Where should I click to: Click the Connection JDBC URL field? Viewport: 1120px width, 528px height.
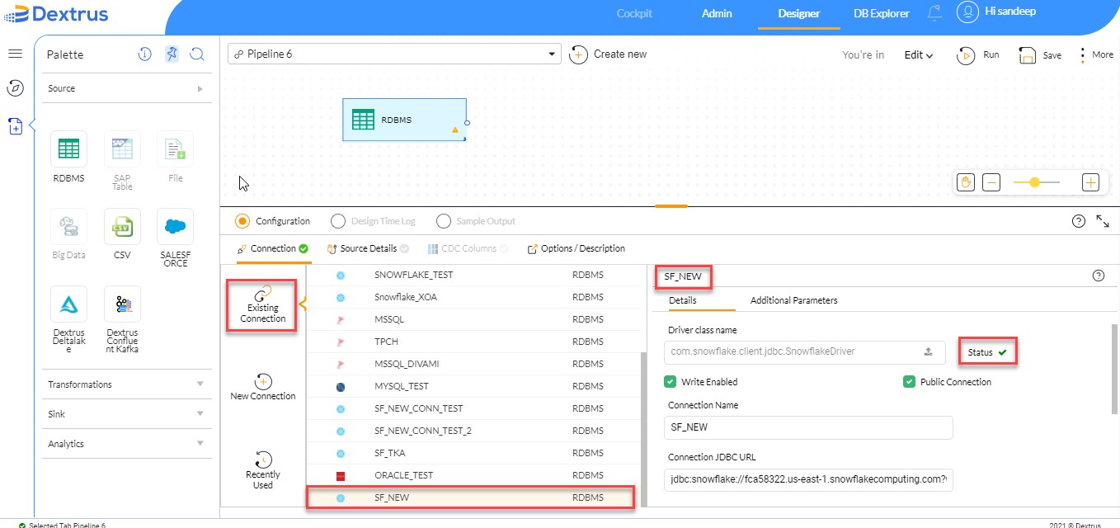[808, 479]
